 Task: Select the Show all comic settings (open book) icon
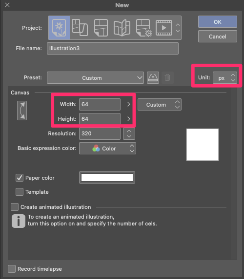pyautogui.click(x=122, y=28)
